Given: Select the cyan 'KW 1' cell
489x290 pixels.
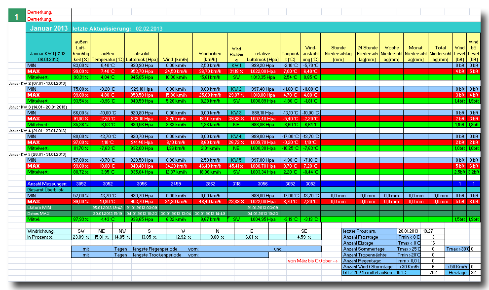Looking at the screenshot, I should (x=236, y=66).
